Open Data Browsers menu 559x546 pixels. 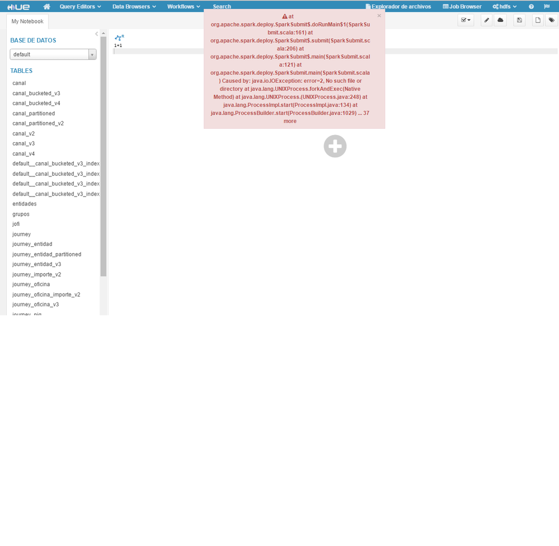[x=134, y=6]
